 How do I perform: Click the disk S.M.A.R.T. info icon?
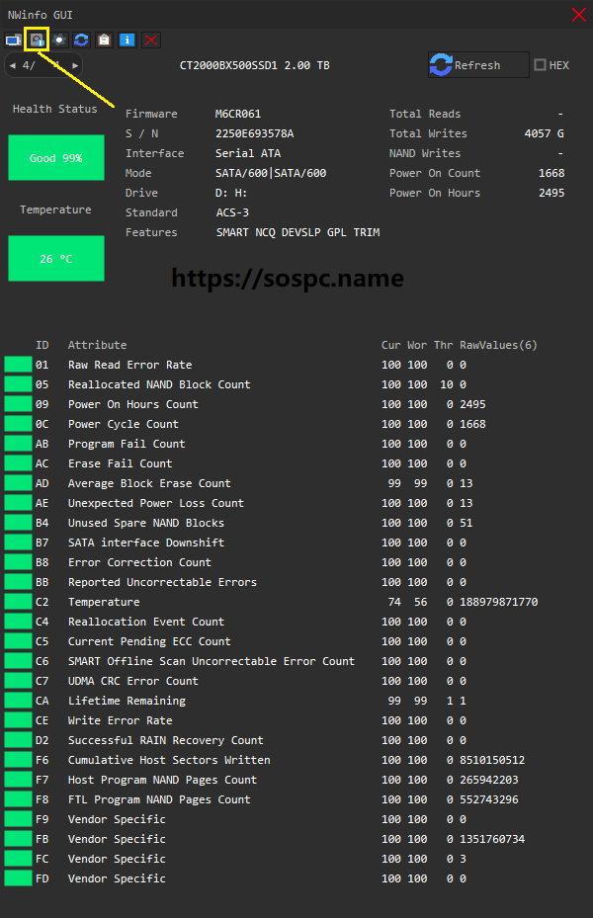tap(38, 40)
